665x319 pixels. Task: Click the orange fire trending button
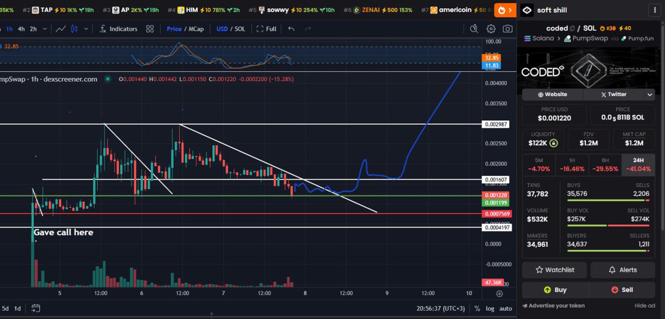[x=504, y=10]
